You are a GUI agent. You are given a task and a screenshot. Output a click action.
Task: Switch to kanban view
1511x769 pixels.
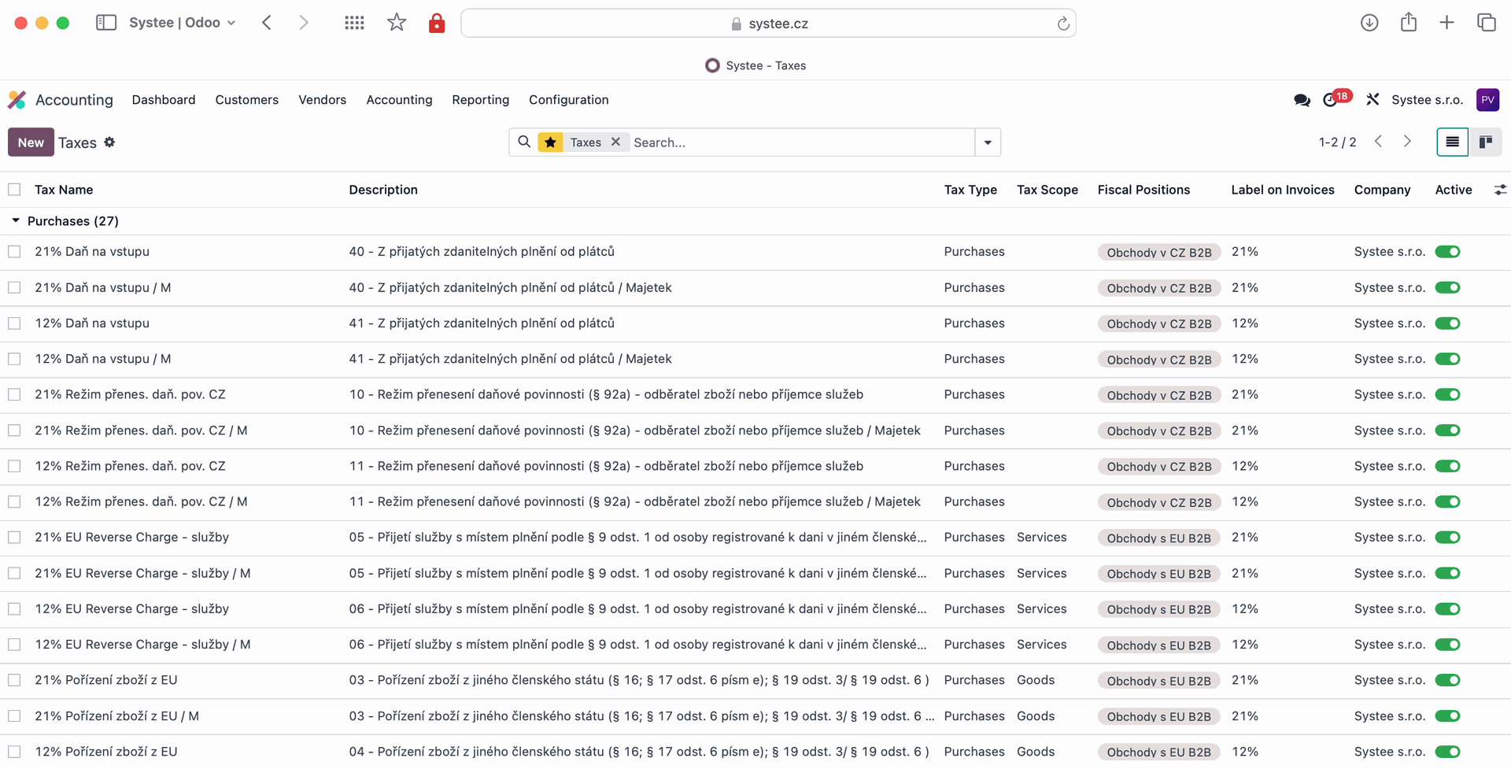click(1485, 142)
